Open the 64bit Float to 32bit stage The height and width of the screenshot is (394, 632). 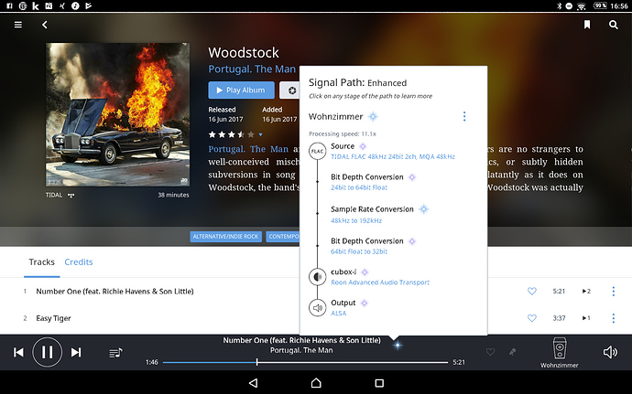pyautogui.click(x=359, y=251)
